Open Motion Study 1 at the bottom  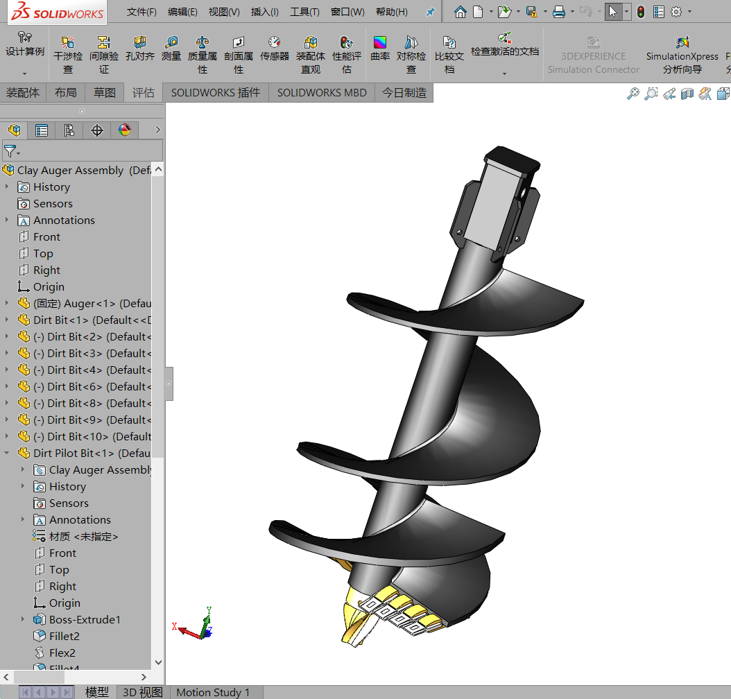[213, 691]
